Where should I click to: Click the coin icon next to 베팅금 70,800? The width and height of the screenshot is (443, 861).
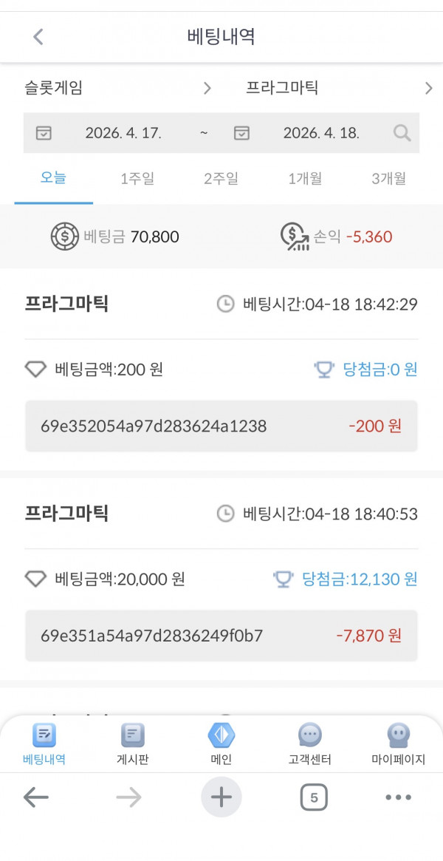66,236
